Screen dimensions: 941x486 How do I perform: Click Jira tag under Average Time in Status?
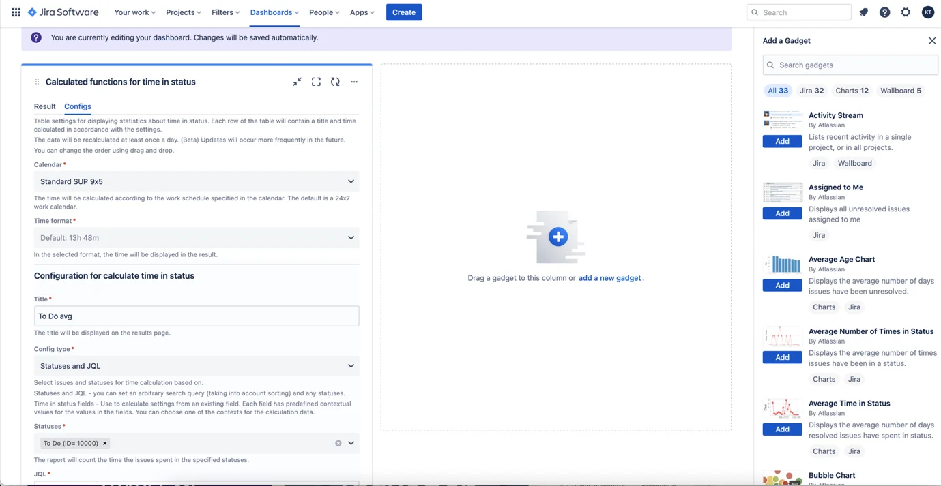pos(854,451)
